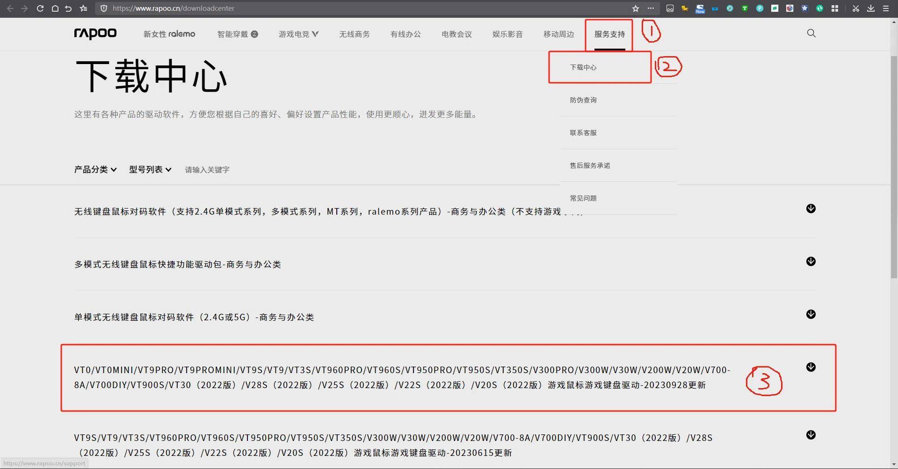
Task: Open the extension icon labeled New
Action: pos(700,8)
